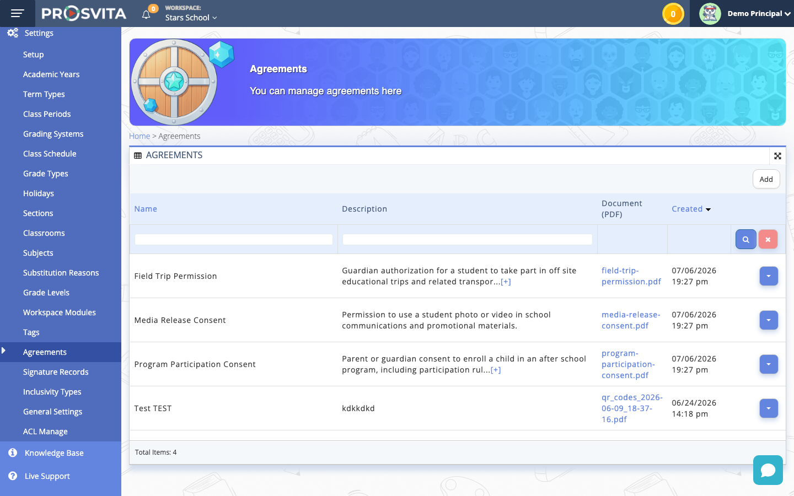794x496 pixels.
Task: Click the Agreements table grid icon
Action: pyautogui.click(x=138, y=155)
